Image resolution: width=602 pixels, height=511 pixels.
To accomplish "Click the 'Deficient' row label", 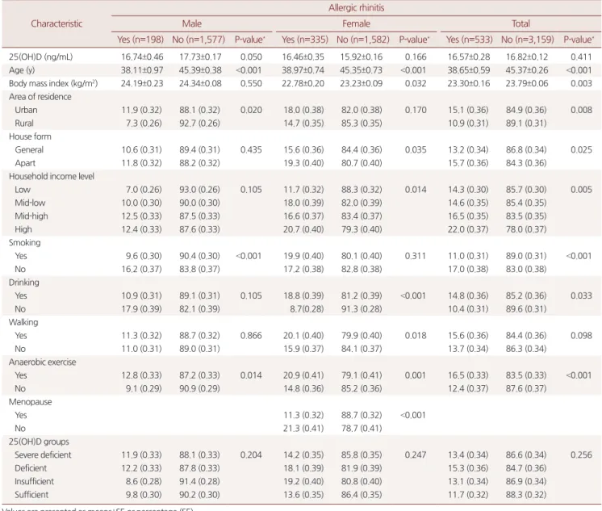I will click(31, 468).
